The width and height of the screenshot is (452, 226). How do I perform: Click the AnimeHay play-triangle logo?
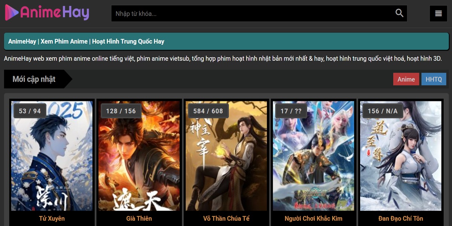pyautogui.click(x=11, y=12)
